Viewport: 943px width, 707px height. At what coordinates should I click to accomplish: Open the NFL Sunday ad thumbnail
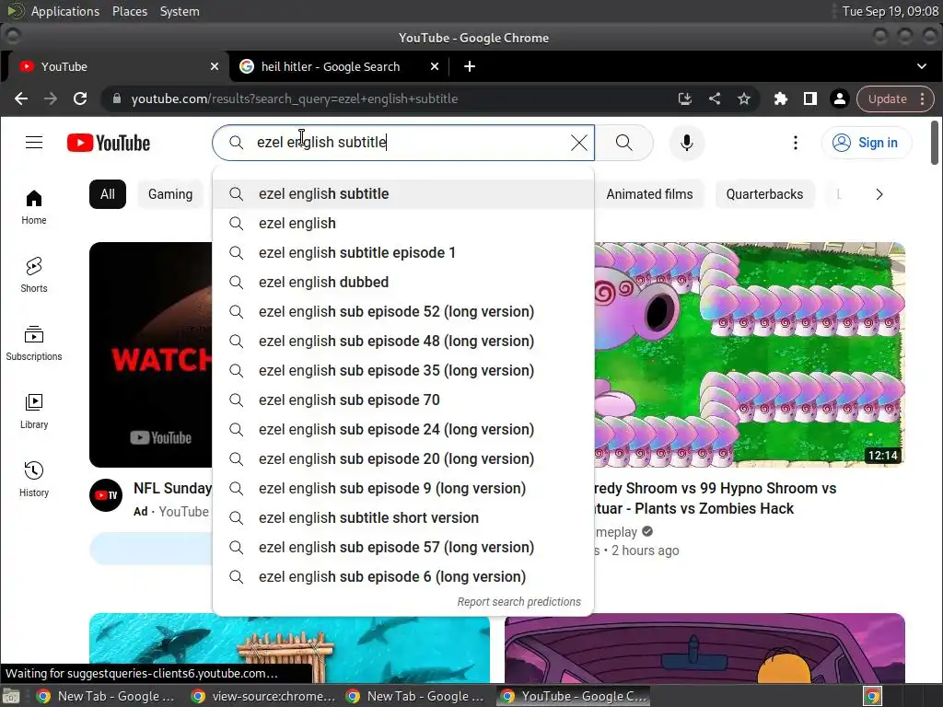(x=150, y=354)
